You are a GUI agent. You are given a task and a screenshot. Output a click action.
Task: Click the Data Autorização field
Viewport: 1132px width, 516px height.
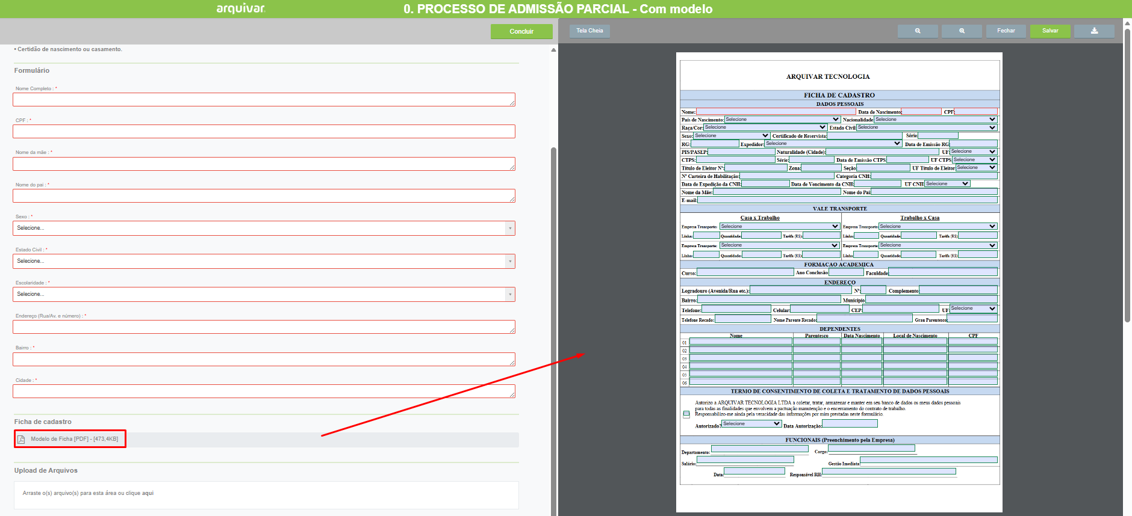pyautogui.click(x=850, y=424)
